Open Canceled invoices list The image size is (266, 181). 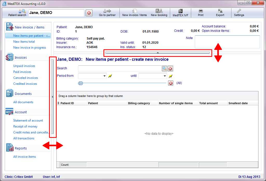click(x=26, y=78)
